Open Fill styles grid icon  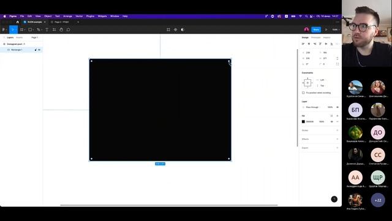point(332,116)
